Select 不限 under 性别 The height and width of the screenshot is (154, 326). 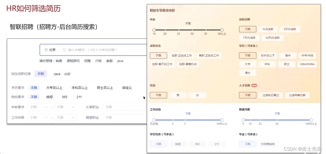(158, 95)
